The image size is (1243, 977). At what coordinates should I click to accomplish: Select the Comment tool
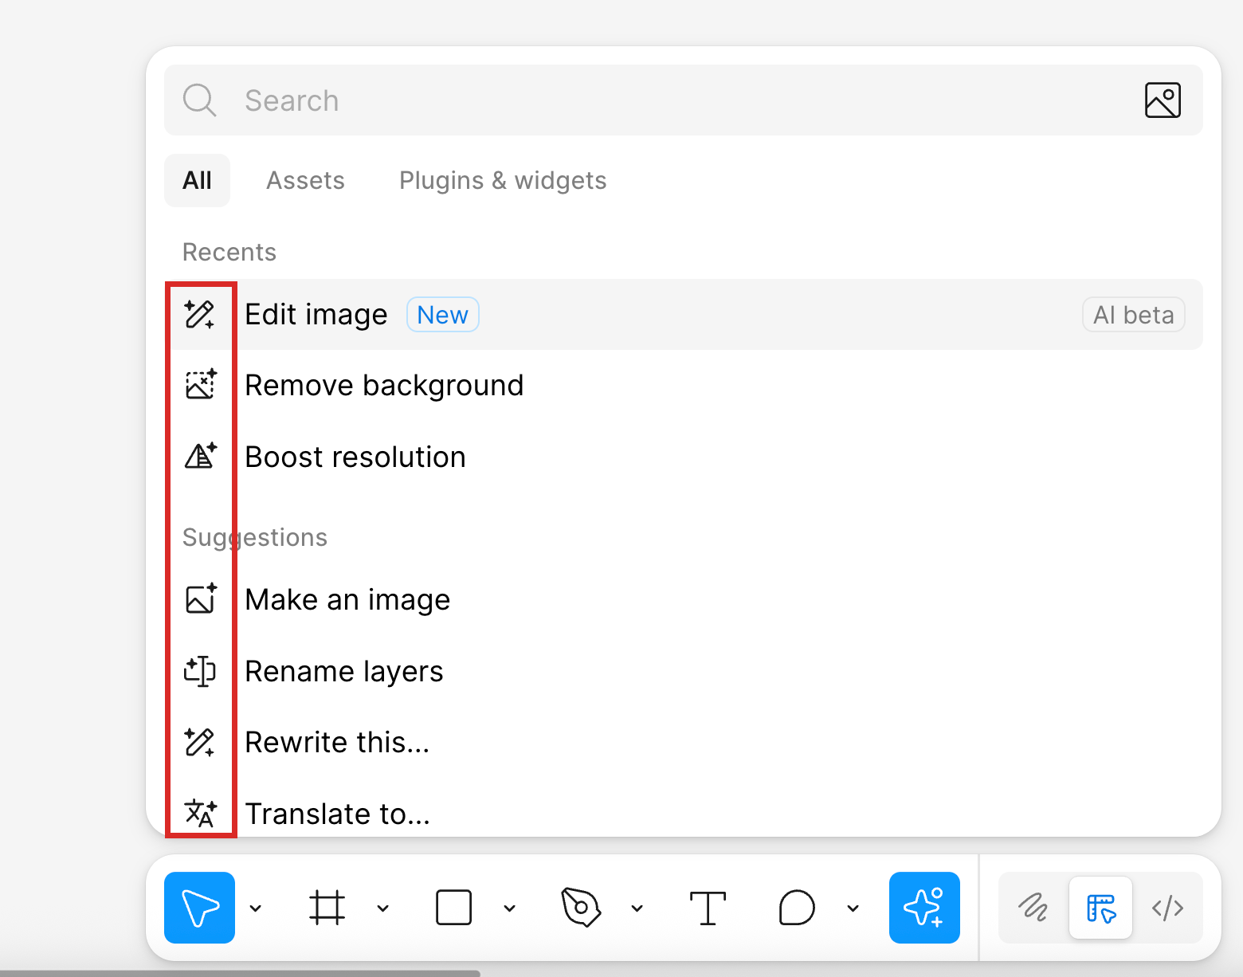797,908
